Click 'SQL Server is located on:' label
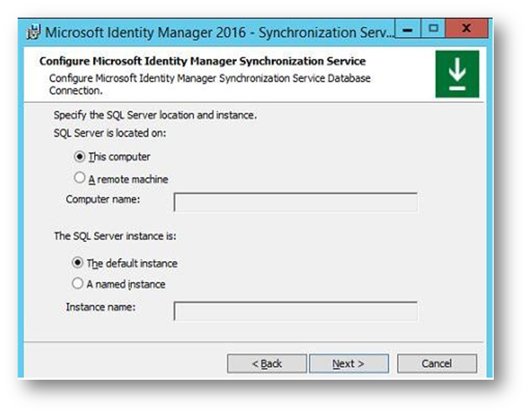This screenshot has height=415, width=529. (x=110, y=134)
